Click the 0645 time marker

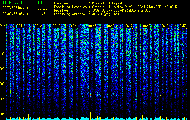93,26
